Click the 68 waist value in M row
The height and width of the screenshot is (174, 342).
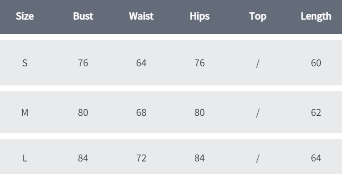pyautogui.click(x=141, y=113)
